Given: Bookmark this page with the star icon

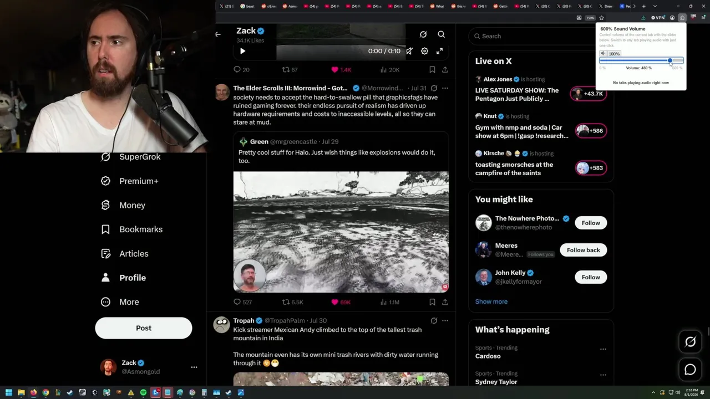Looking at the screenshot, I should pyautogui.click(x=601, y=18).
